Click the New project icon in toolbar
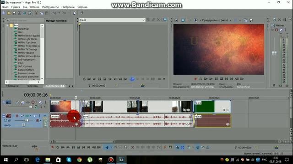The image size is (293, 164). point(4,13)
